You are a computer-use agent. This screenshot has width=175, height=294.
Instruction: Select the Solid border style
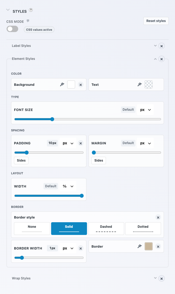(69, 229)
